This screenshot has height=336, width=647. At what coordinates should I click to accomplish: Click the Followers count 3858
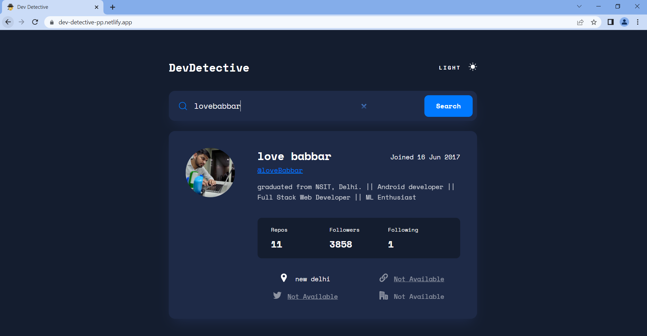tap(341, 244)
